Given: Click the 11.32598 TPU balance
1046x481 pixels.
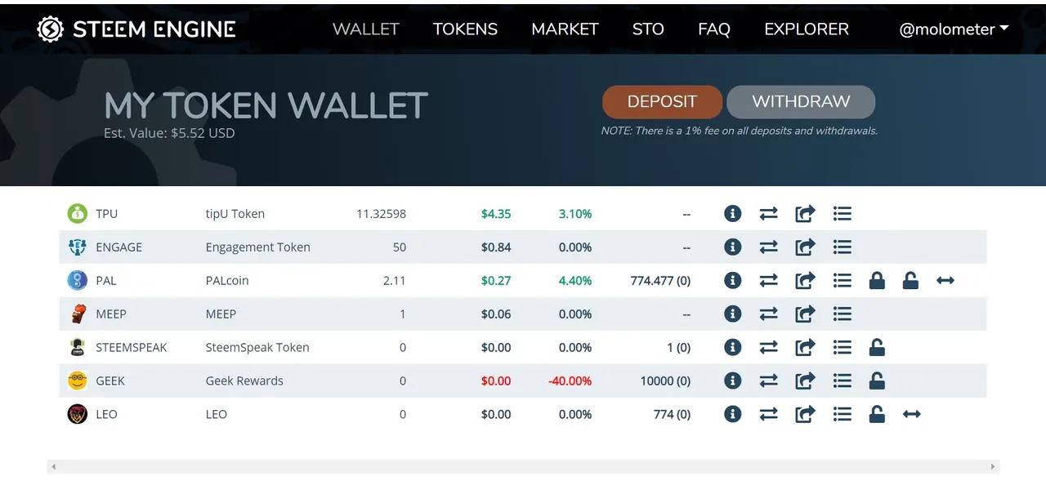Looking at the screenshot, I should [x=381, y=214].
